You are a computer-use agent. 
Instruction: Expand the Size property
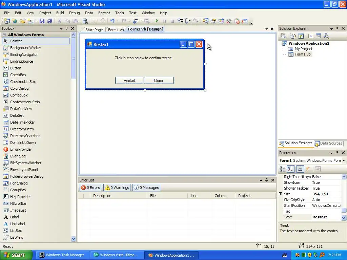[280, 194]
